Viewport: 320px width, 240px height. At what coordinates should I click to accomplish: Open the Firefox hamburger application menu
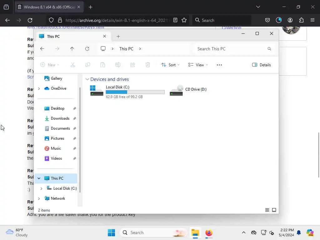click(312, 20)
